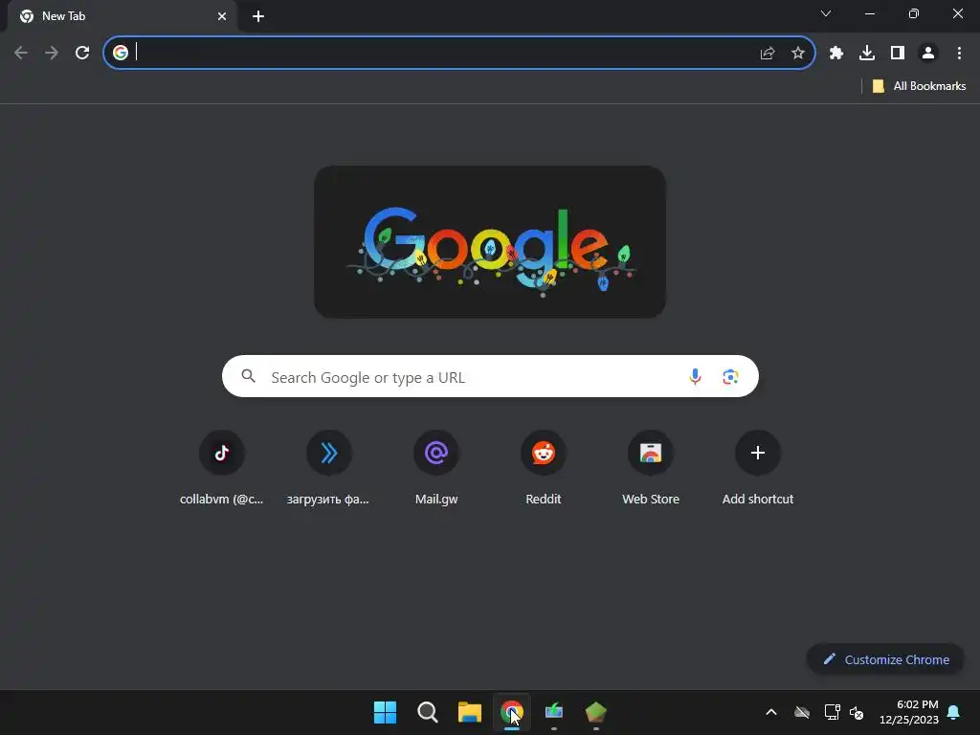
Task: Open the tab search chevron
Action: 826,13
